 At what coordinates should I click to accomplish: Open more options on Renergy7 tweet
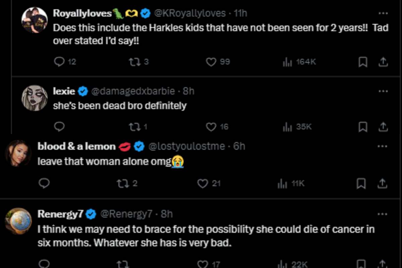[x=383, y=214]
